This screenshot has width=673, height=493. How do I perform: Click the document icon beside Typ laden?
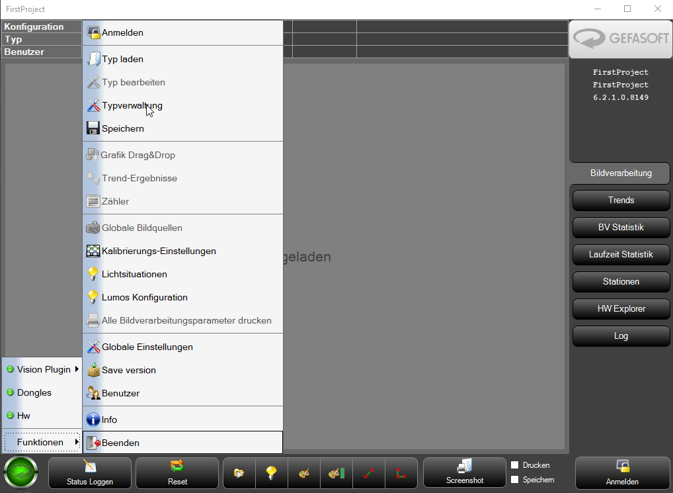click(x=93, y=59)
